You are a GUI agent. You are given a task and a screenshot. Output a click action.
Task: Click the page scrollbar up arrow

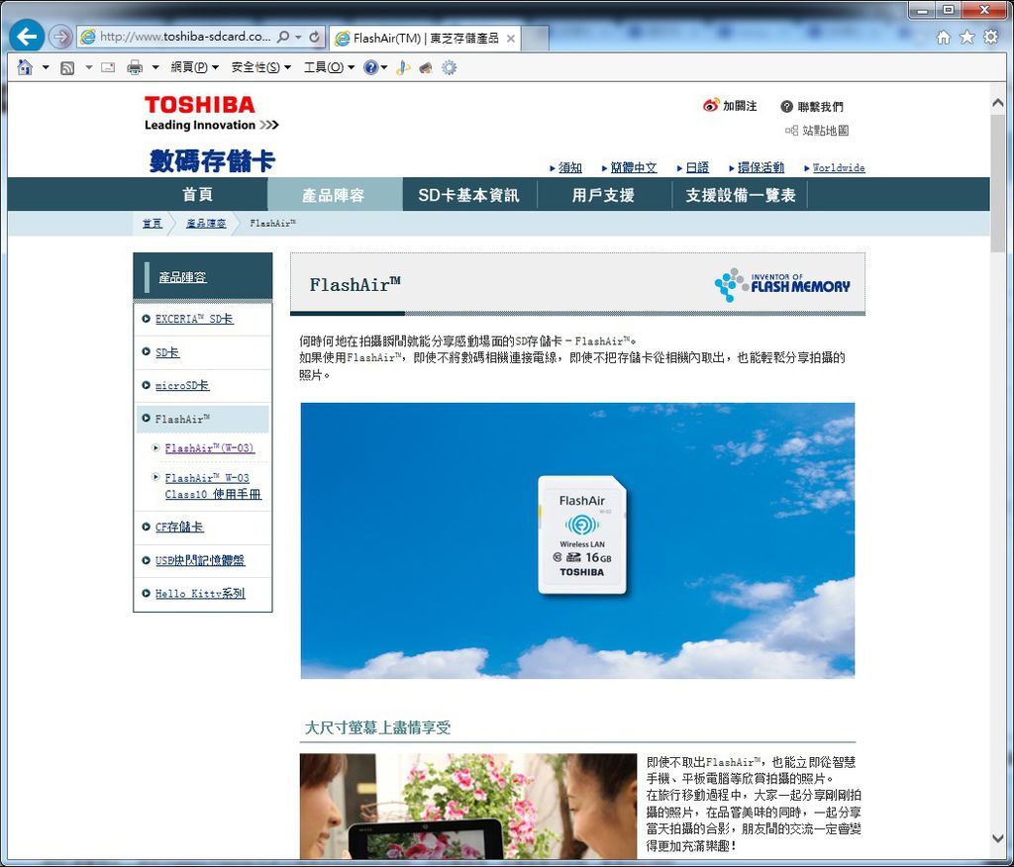[x=997, y=103]
